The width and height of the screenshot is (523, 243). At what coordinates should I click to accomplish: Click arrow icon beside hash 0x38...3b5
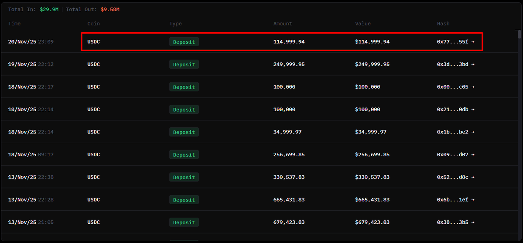pos(473,222)
